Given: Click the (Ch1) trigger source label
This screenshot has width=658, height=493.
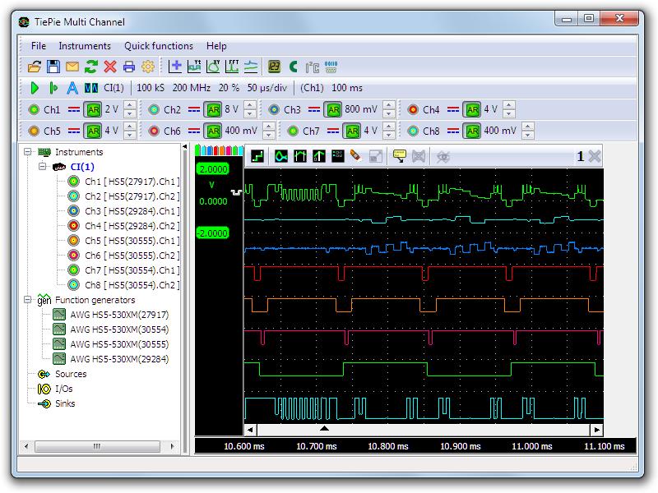Looking at the screenshot, I should pyautogui.click(x=312, y=88).
